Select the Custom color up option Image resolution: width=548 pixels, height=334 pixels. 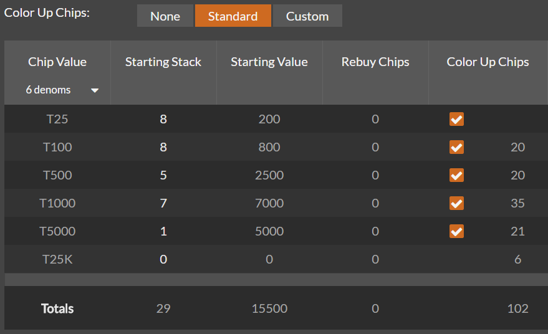click(x=307, y=16)
